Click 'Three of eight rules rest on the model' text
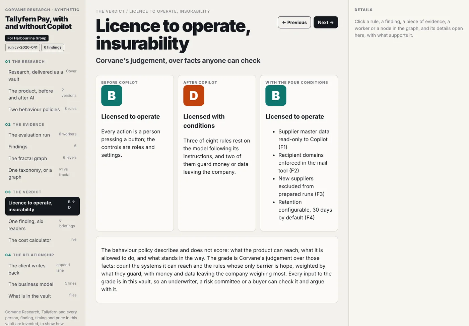This screenshot has width=469, height=326. [217, 156]
